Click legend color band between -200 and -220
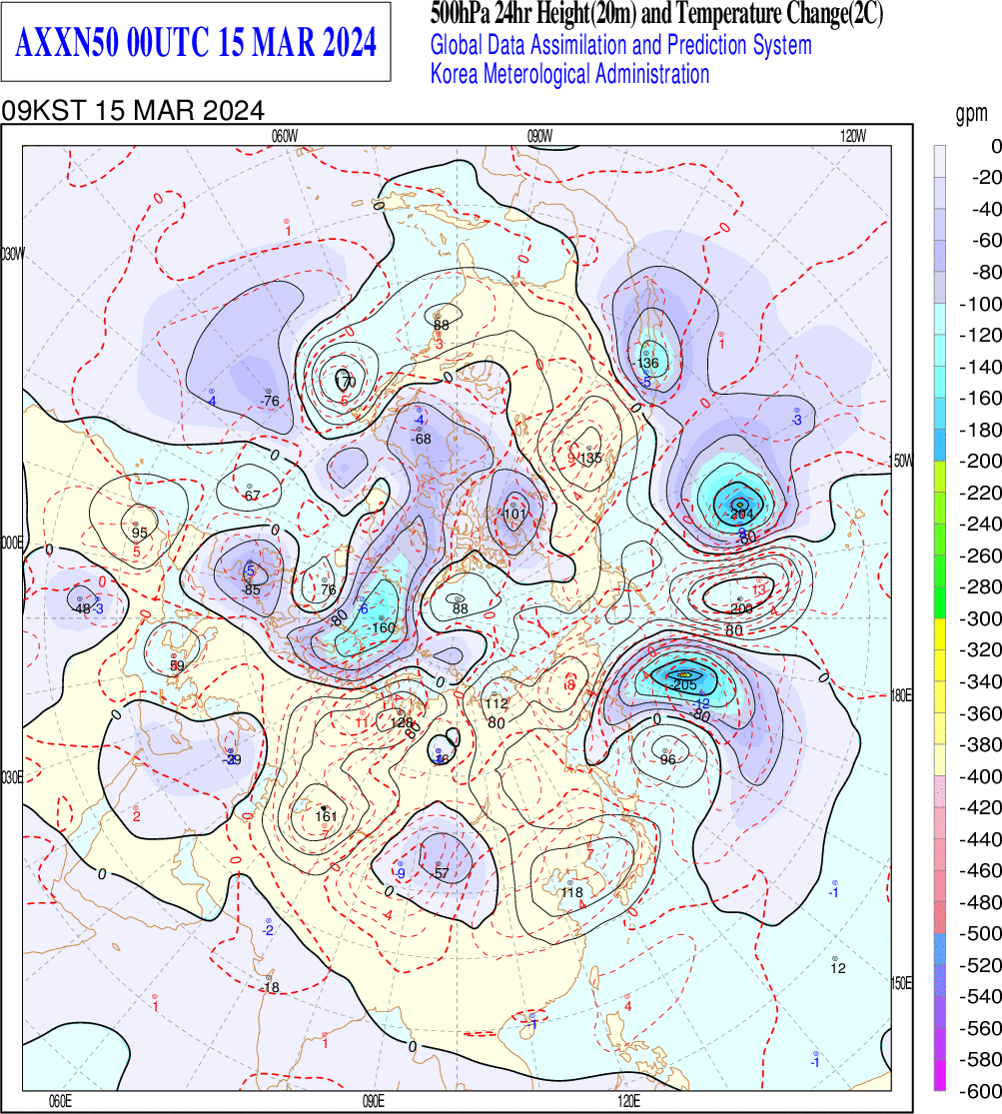Image resolution: width=1002 pixels, height=1114 pixels. tap(939, 477)
